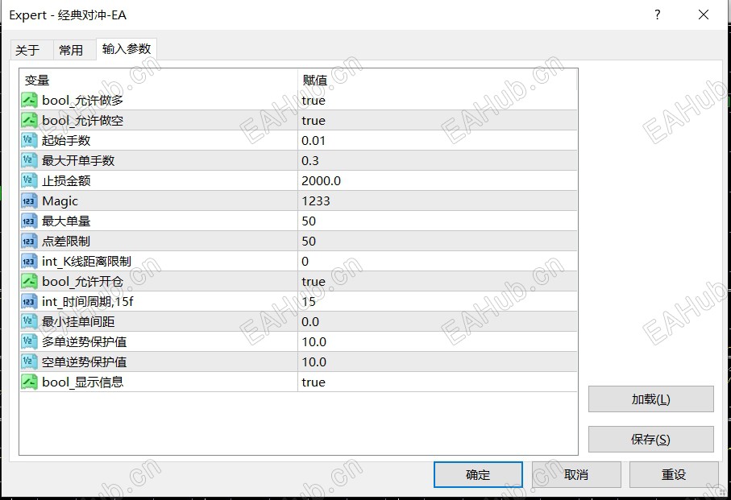Click the 保存(S) button
Viewport: 731px width, 500px height.
click(651, 439)
